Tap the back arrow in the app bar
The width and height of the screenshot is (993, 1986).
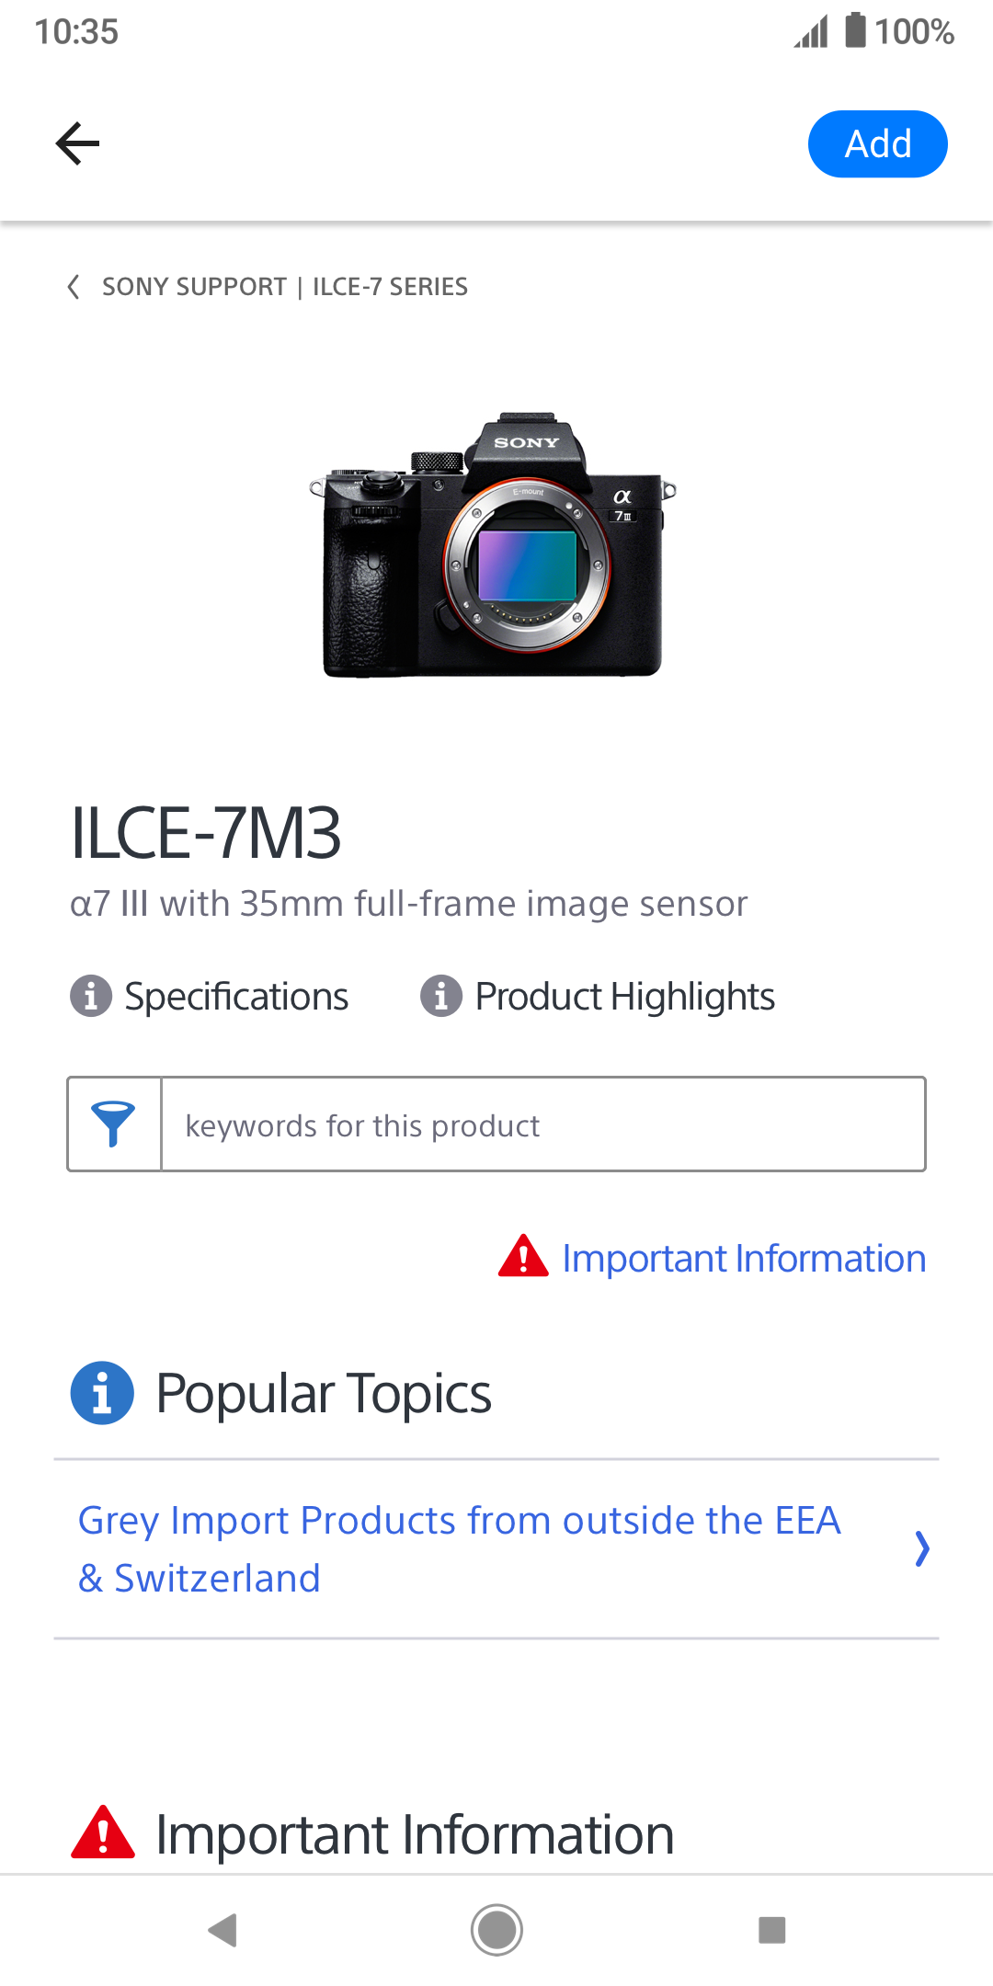pos(77,143)
